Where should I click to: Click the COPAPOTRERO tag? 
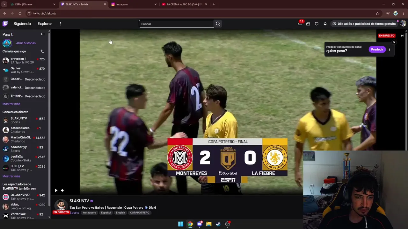click(x=140, y=213)
